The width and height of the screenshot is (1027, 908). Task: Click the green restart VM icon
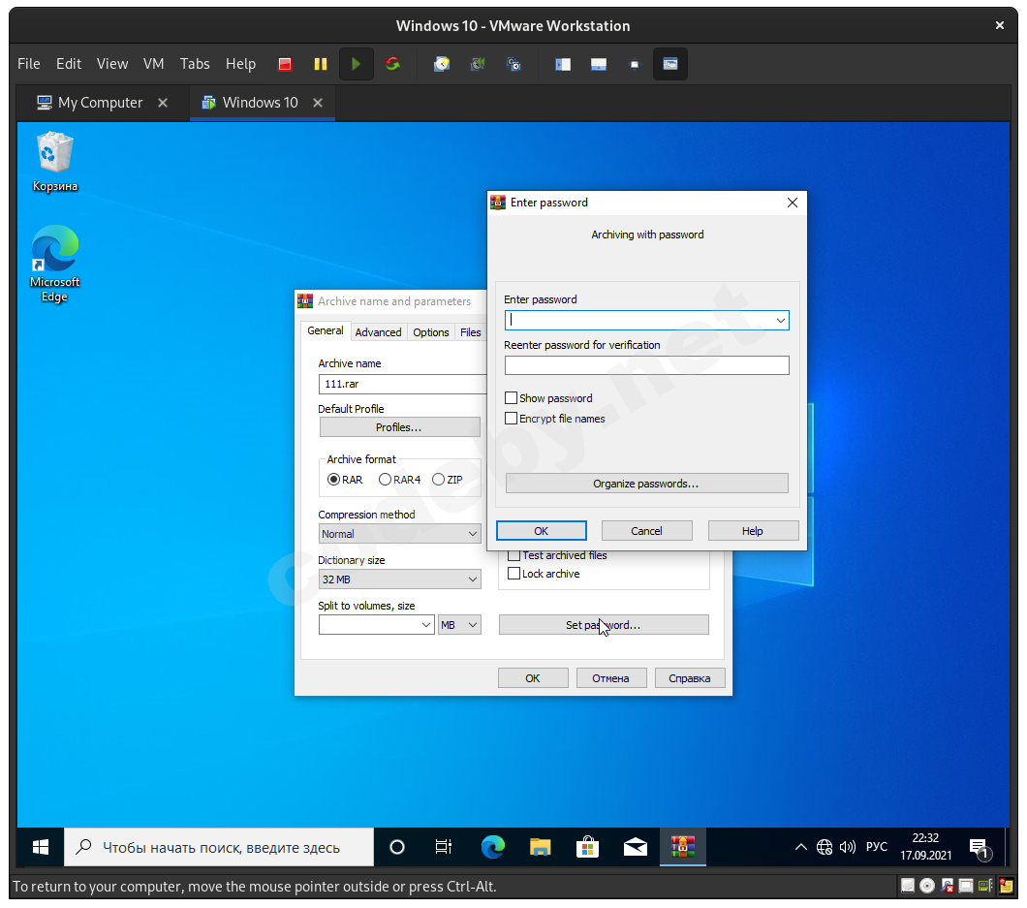click(392, 64)
